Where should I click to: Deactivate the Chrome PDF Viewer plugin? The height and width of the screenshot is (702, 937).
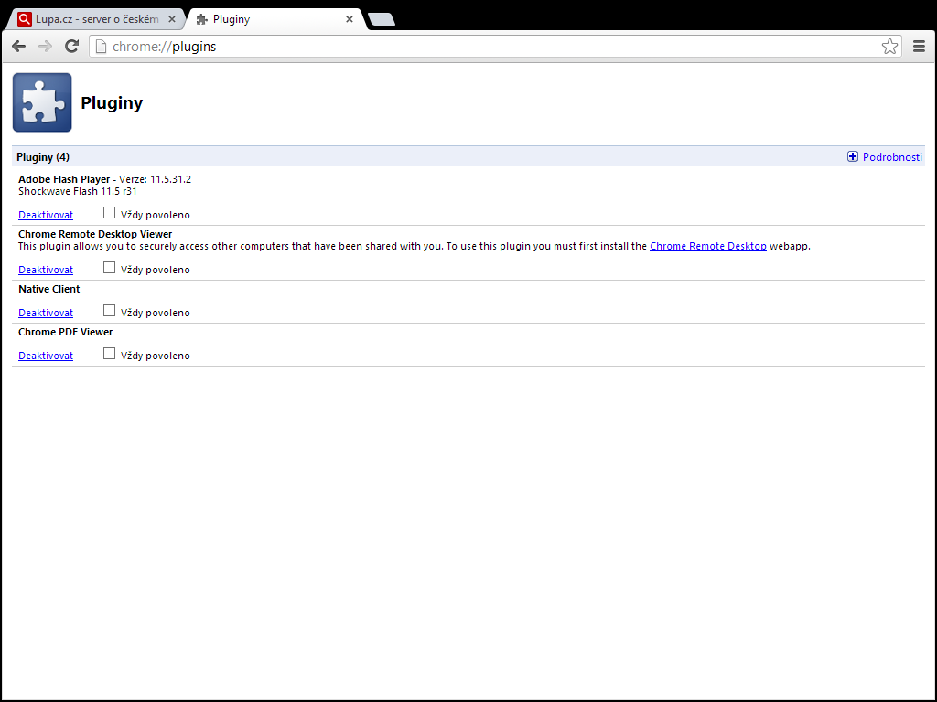(46, 356)
